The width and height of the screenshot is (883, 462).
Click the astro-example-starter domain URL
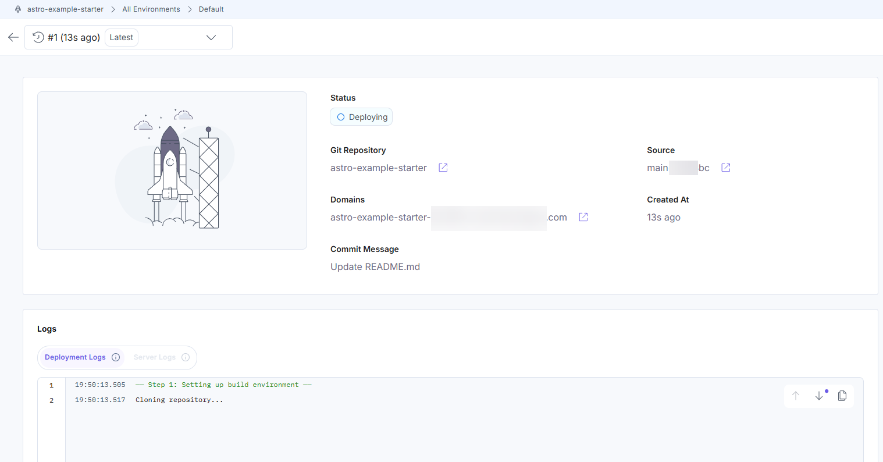(x=448, y=218)
